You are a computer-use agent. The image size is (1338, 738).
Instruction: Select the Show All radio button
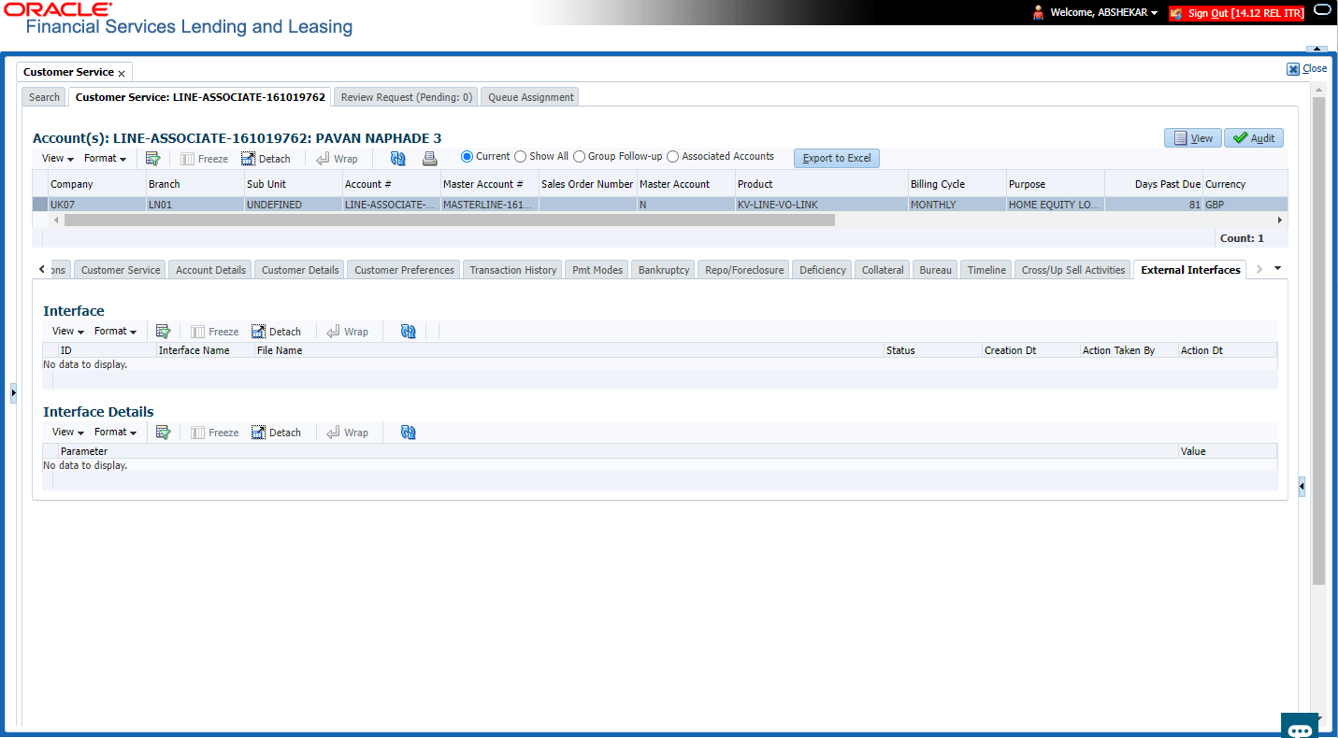pyautogui.click(x=521, y=157)
